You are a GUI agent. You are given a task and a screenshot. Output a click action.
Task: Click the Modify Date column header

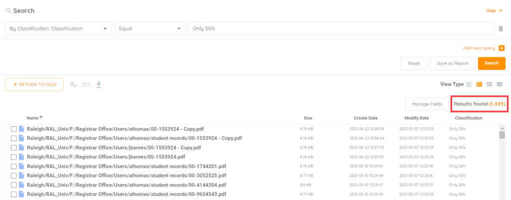(416, 118)
